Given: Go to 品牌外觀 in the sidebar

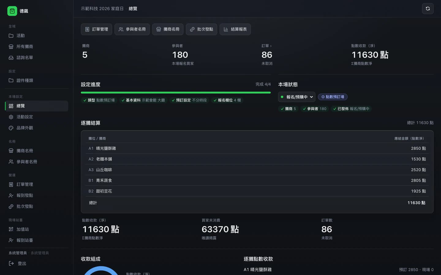Looking at the screenshot, I should coord(37,128).
